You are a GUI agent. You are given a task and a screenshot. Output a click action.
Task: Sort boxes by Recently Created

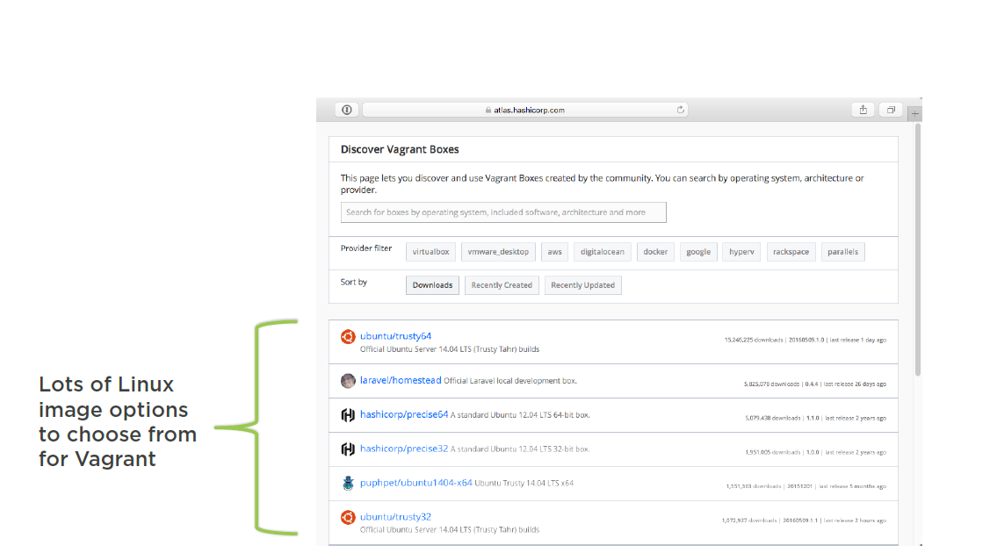(x=502, y=285)
